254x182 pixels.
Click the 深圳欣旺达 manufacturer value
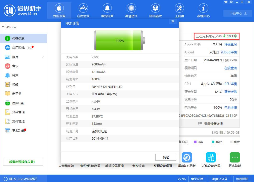coord(99,131)
